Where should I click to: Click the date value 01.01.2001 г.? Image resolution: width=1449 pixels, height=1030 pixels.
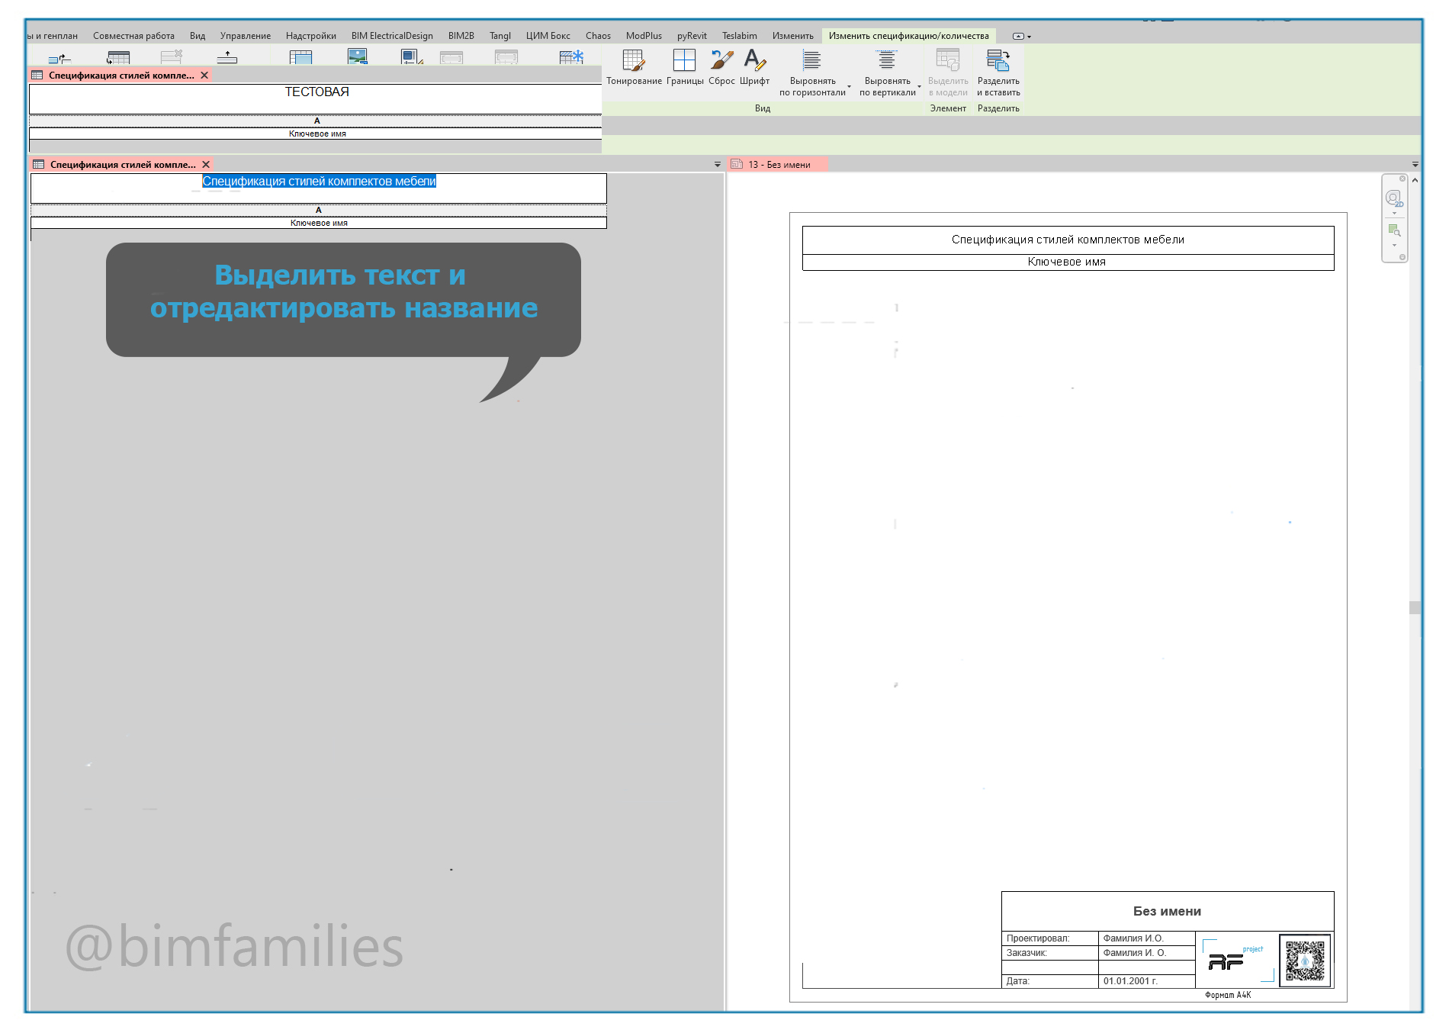click(x=1130, y=981)
